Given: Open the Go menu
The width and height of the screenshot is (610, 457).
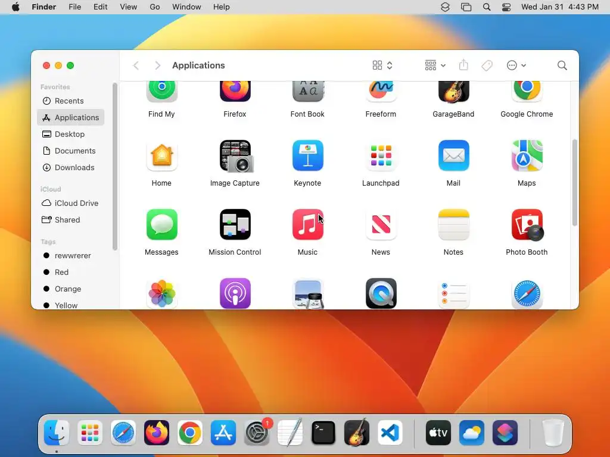Looking at the screenshot, I should click(155, 7).
